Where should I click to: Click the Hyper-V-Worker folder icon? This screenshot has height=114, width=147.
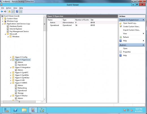(x=13, y=96)
